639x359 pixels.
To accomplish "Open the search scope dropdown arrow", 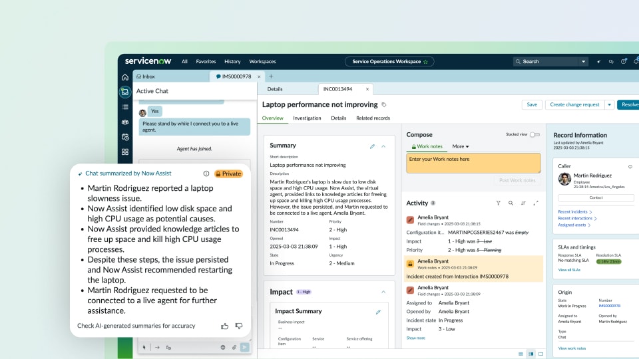I will [x=583, y=61].
